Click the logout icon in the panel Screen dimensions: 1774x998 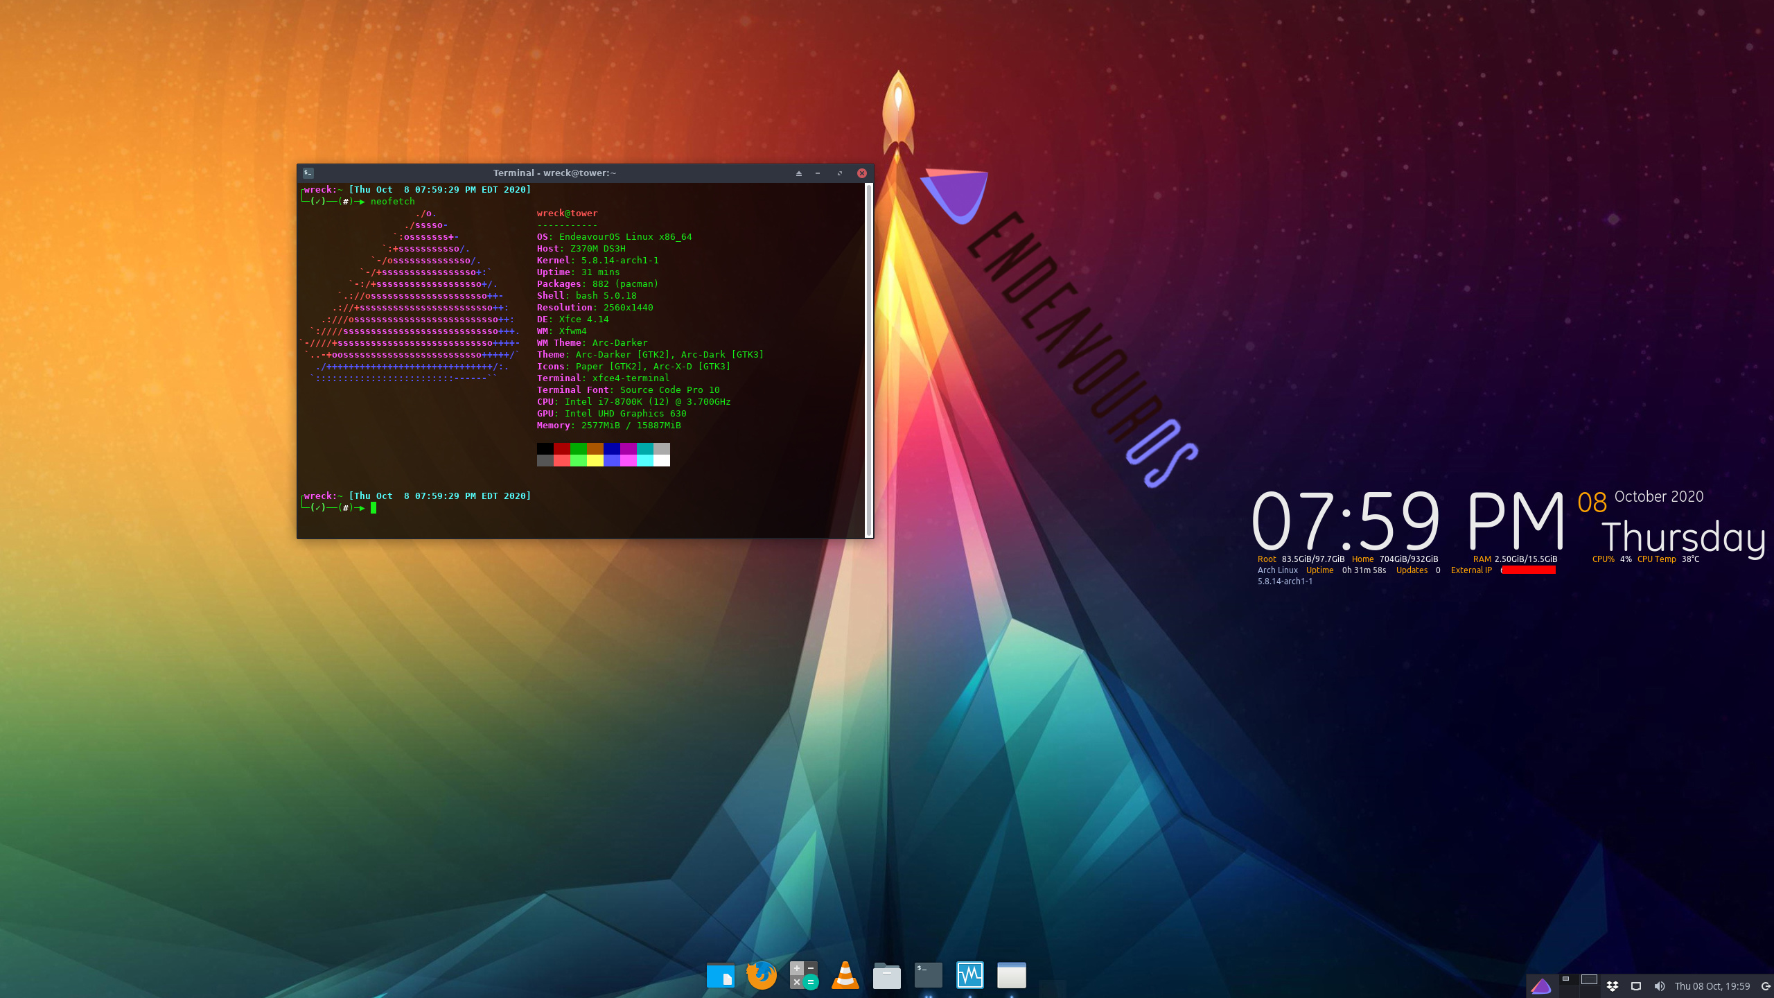1766,986
